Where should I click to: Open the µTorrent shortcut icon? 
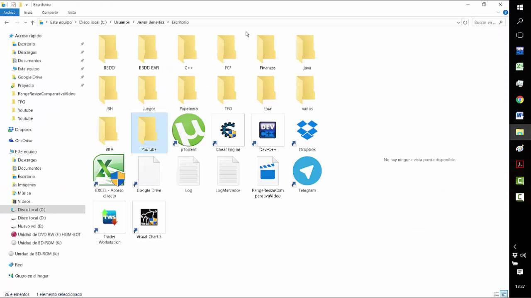[188, 130]
